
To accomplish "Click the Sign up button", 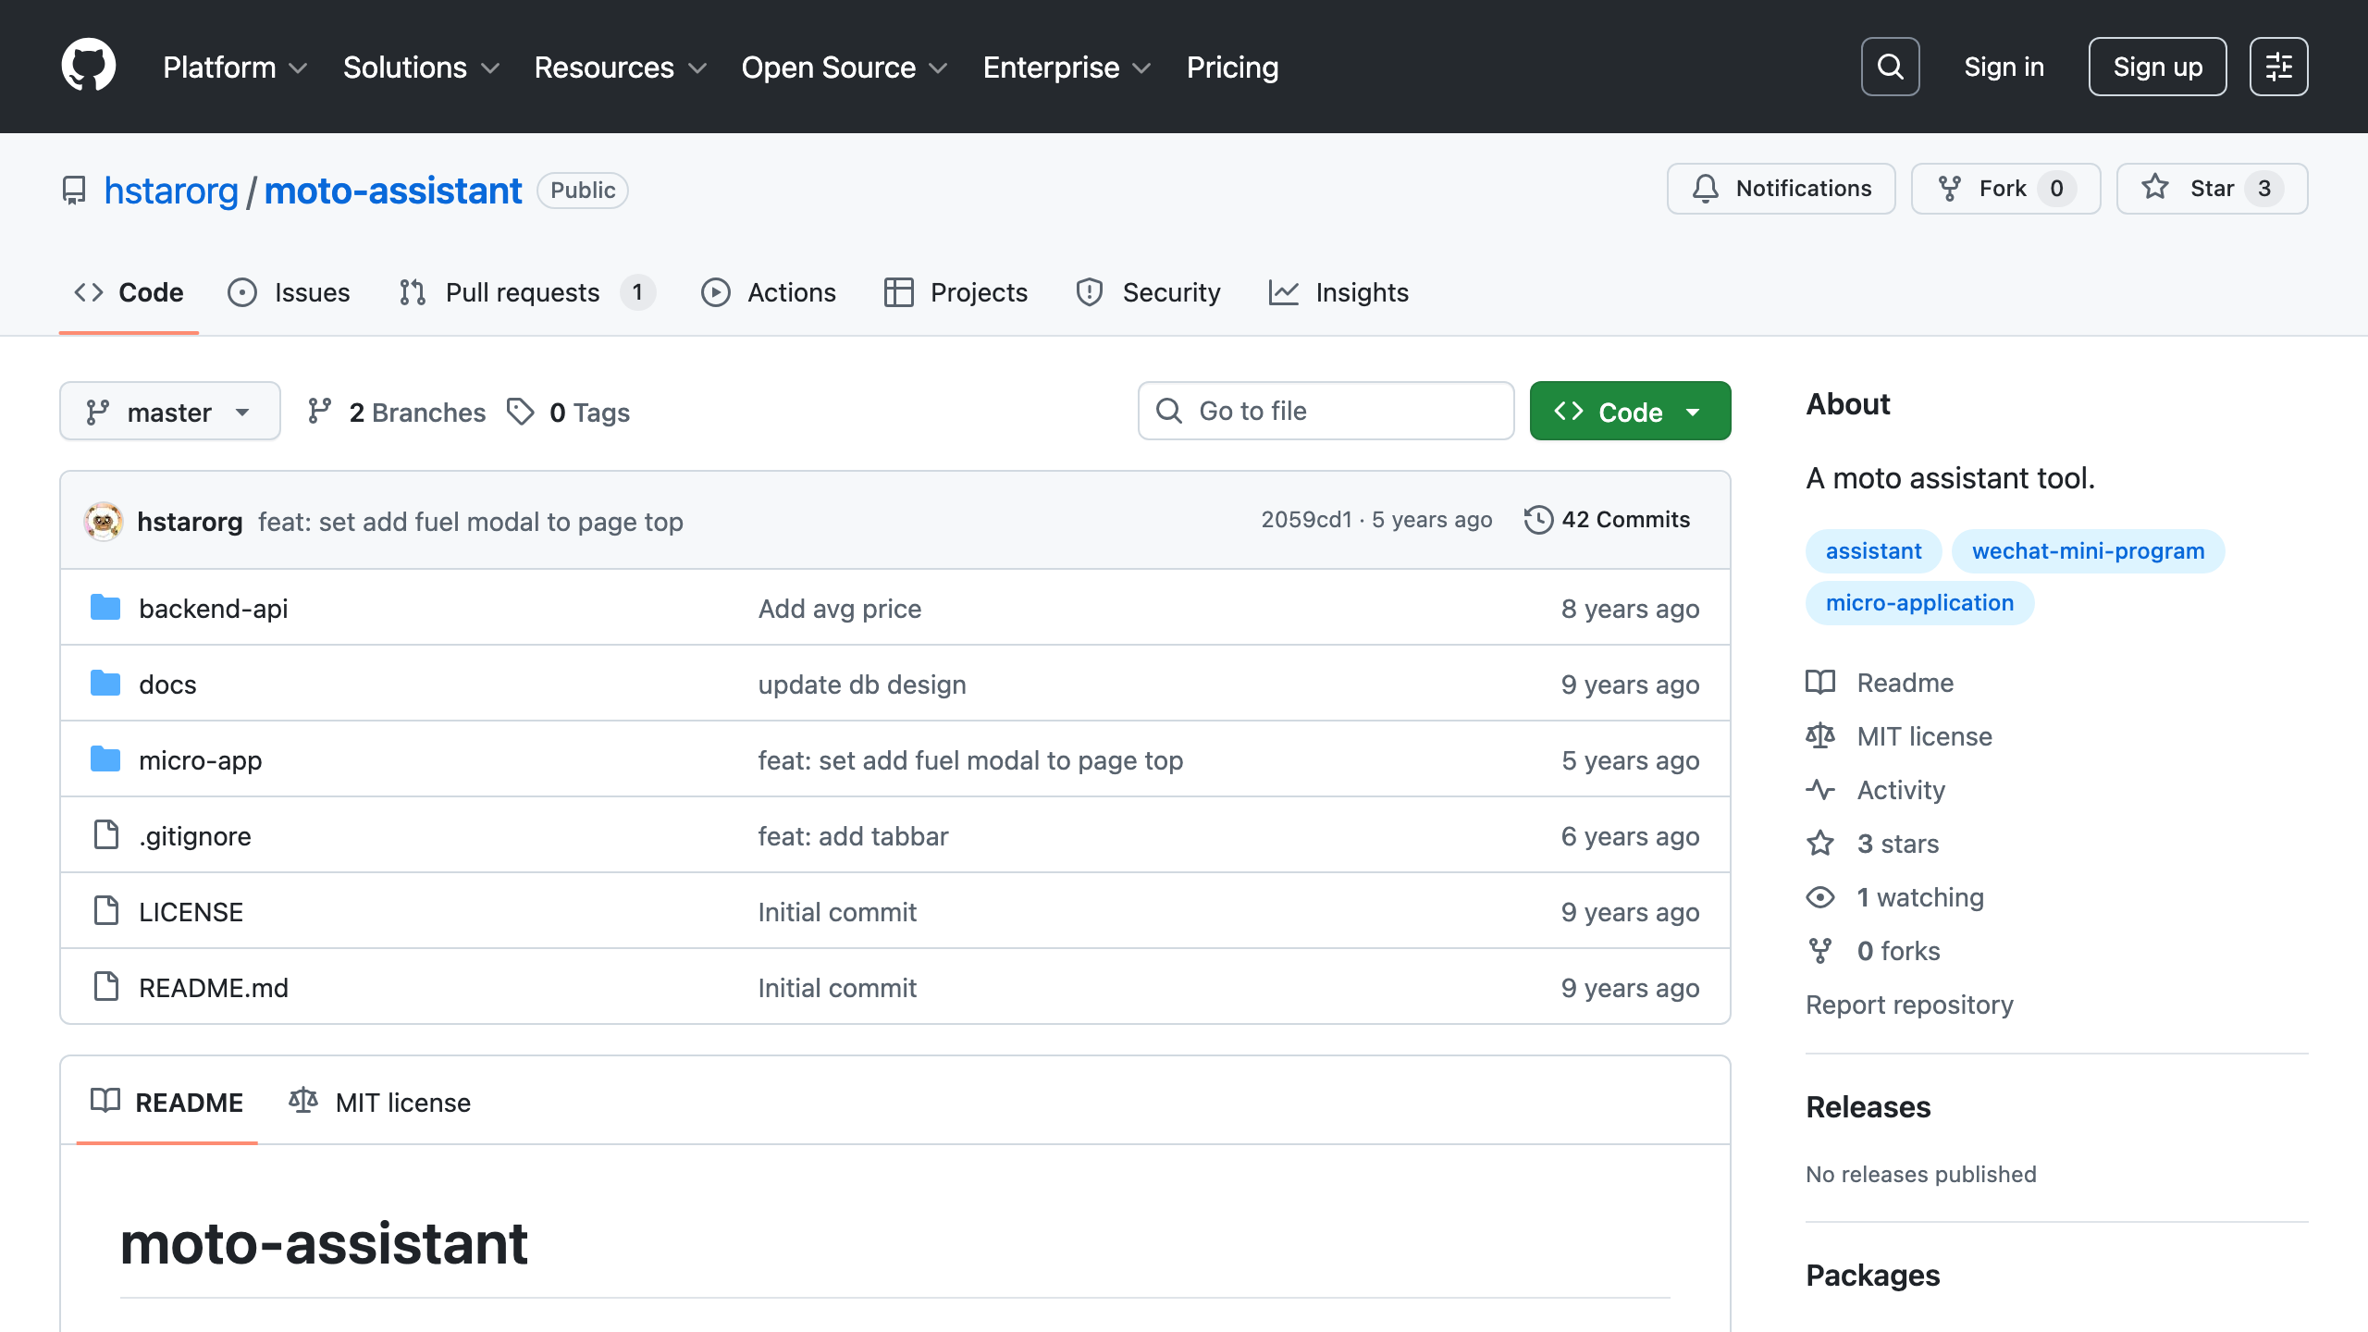I will [x=2157, y=67].
